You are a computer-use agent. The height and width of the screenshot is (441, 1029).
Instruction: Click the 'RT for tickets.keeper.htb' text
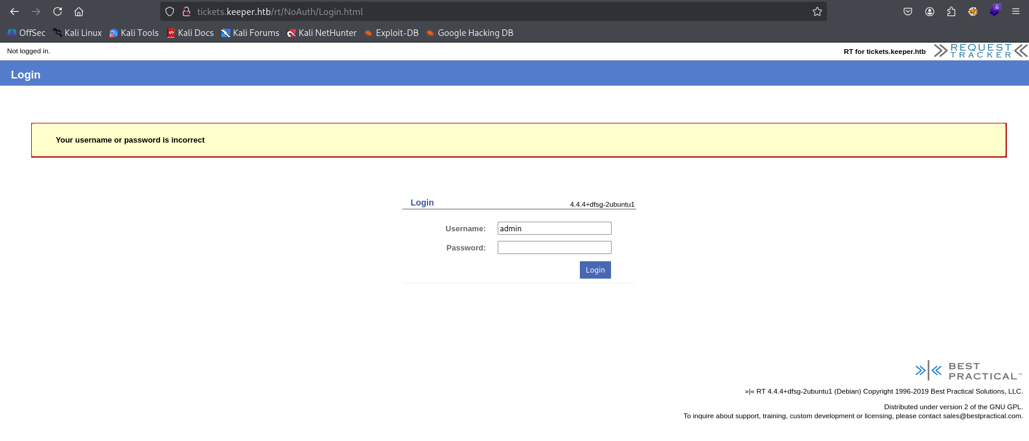(x=884, y=52)
